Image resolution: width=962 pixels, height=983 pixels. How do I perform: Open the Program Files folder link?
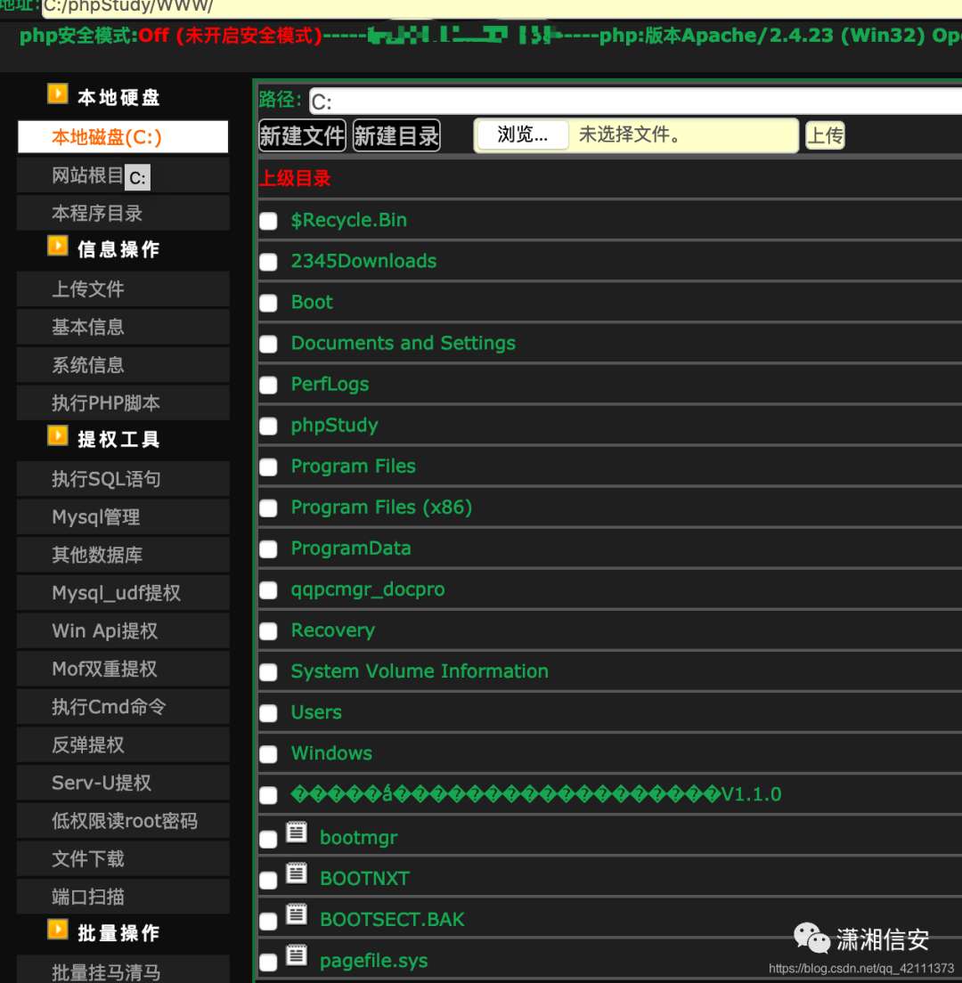coord(353,466)
